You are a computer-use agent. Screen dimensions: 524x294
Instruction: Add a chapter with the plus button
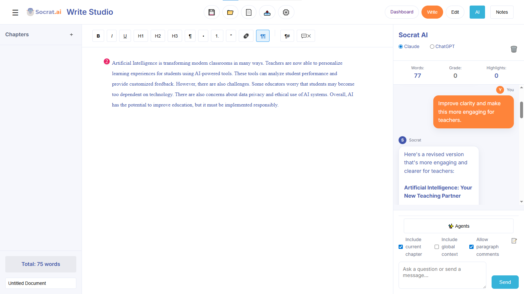click(71, 35)
